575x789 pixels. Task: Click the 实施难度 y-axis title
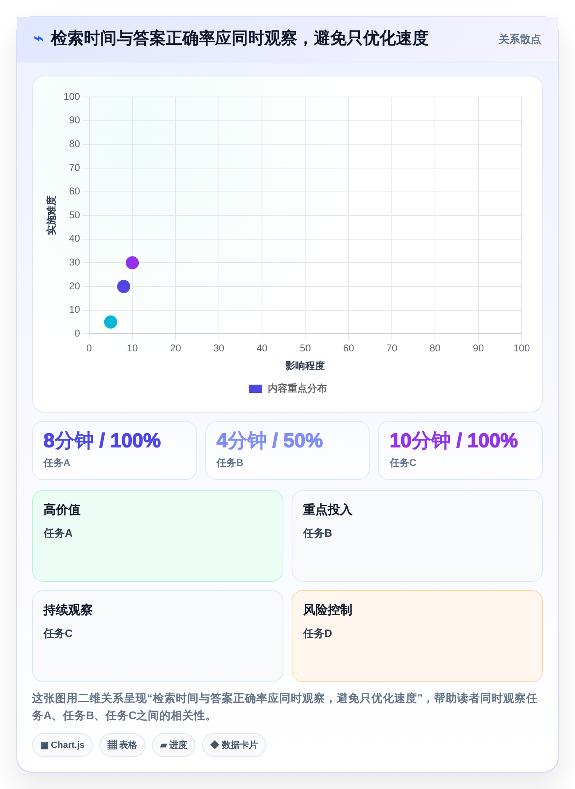[51, 215]
